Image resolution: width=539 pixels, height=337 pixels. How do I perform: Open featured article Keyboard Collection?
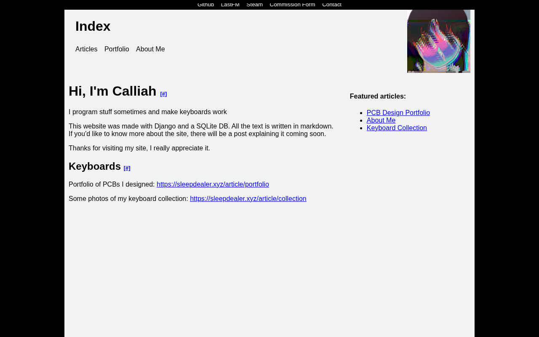point(397,128)
